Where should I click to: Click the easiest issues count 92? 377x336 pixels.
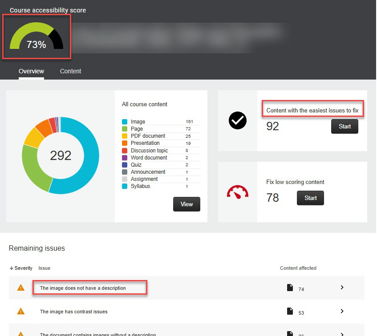(272, 126)
